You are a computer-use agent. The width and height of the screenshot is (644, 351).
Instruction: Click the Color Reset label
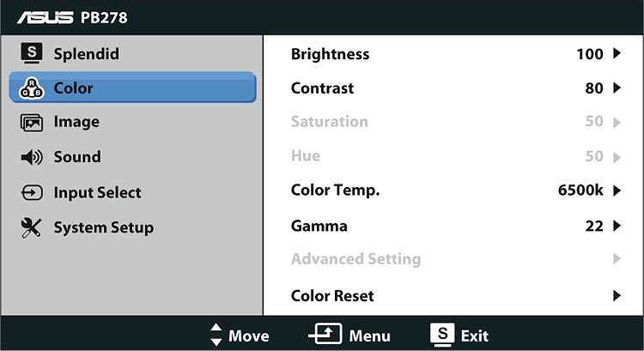point(332,295)
